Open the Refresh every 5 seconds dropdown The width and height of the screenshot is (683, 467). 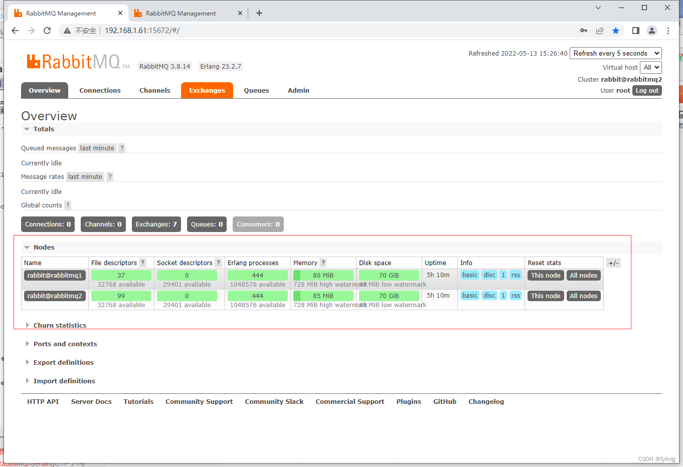click(616, 53)
